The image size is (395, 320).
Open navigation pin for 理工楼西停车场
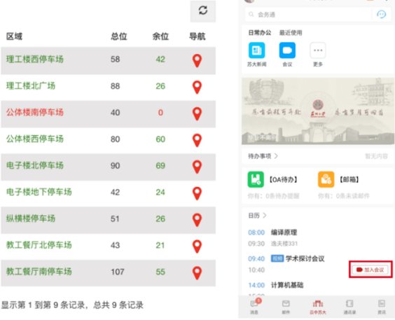[x=197, y=61]
